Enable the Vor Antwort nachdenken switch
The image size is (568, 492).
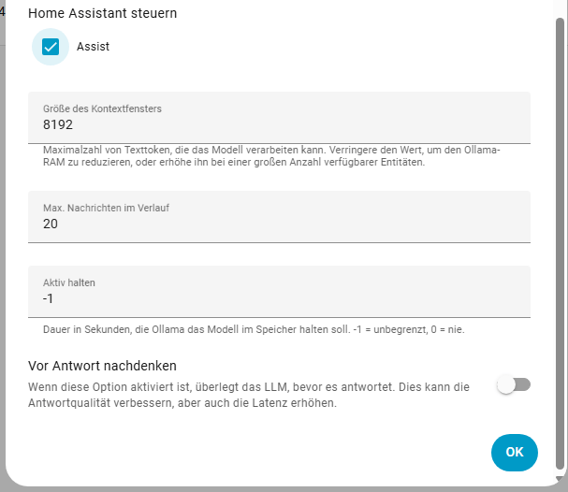(x=514, y=384)
